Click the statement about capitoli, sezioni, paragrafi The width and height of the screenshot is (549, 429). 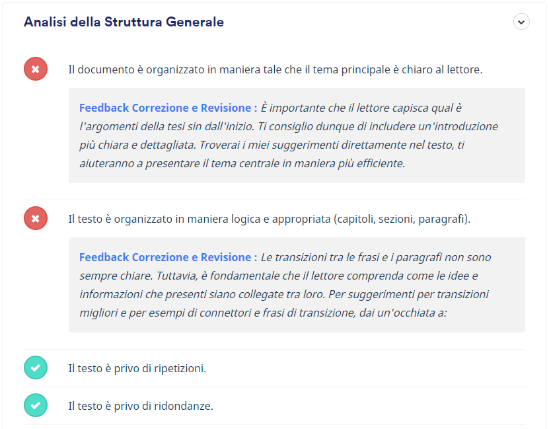pyautogui.click(x=270, y=219)
